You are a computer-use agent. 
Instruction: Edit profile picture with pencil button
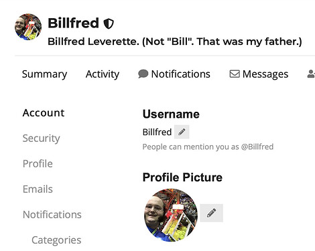(x=211, y=213)
